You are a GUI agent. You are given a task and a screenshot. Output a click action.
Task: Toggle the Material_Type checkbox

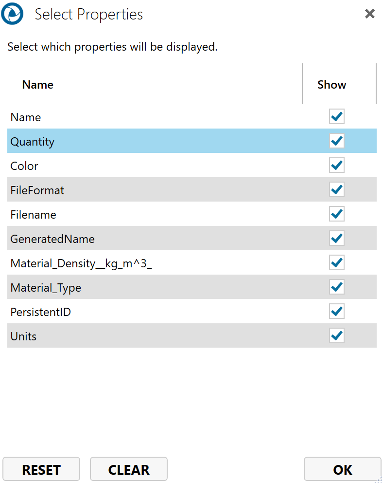pyautogui.click(x=337, y=287)
